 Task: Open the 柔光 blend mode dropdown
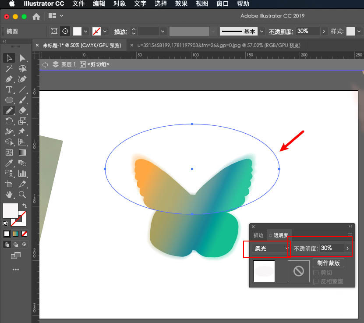(271, 248)
